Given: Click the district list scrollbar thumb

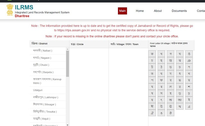Looking at the screenshot, I should pyautogui.click(x=68, y=64).
